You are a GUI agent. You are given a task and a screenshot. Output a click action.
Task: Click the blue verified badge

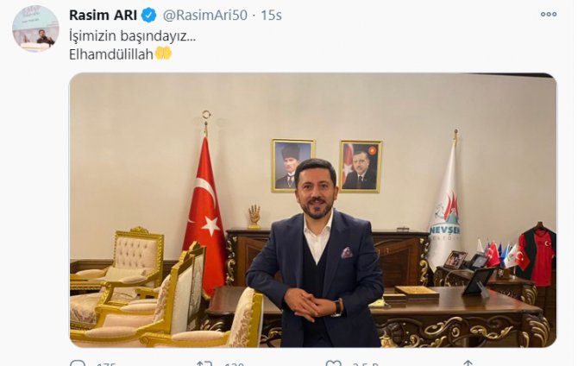[x=149, y=16]
